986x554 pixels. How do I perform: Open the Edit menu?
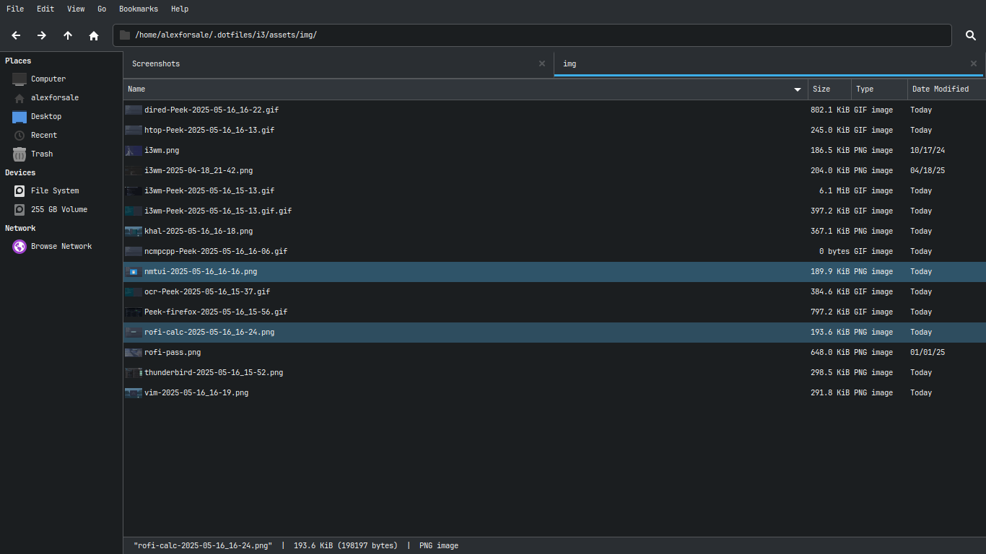click(x=45, y=9)
